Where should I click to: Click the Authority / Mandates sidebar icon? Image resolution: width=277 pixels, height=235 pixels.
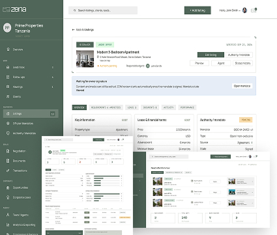(8, 133)
